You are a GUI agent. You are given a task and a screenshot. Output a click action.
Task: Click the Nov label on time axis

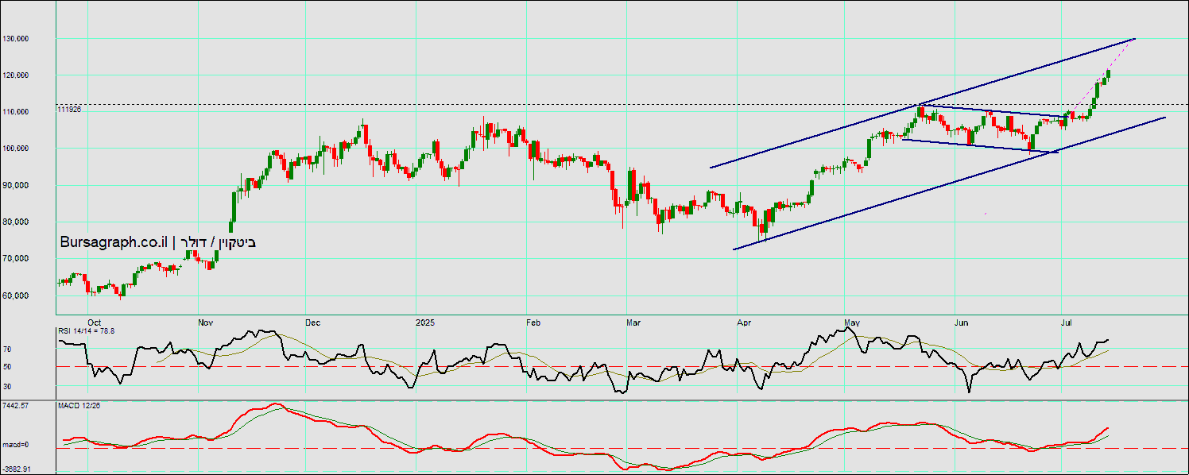tap(205, 323)
